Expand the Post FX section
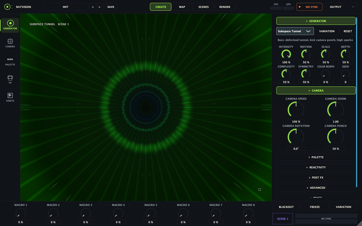The height and width of the screenshot is (226, 362). (x=316, y=177)
